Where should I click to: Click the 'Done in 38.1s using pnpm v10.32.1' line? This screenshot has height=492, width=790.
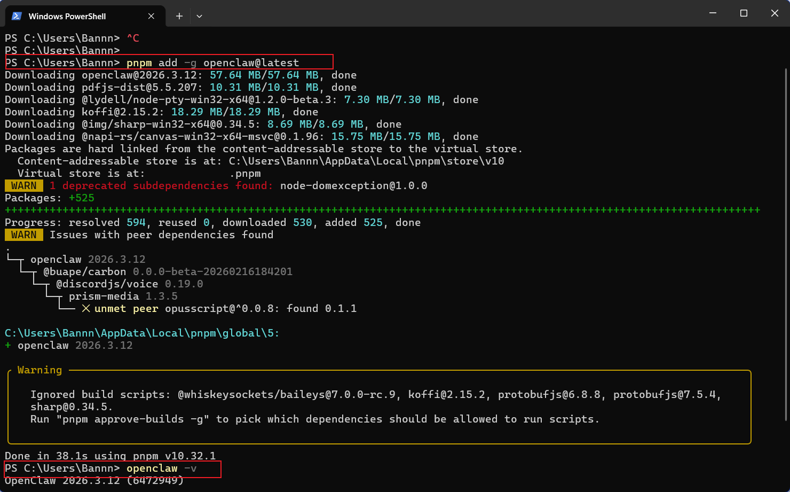tap(110, 456)
